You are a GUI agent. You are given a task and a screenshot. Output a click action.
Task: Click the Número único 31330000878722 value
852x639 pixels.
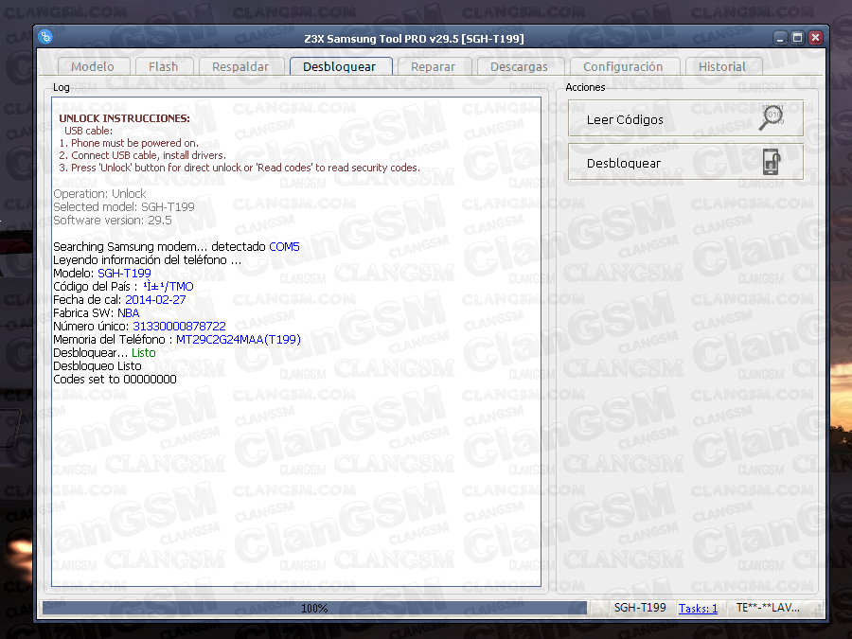[x=179, y=326]
